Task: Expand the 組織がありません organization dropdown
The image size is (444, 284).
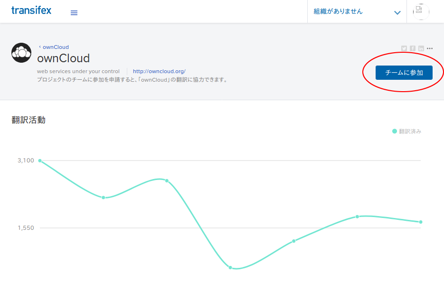Action: coord(357,11)
